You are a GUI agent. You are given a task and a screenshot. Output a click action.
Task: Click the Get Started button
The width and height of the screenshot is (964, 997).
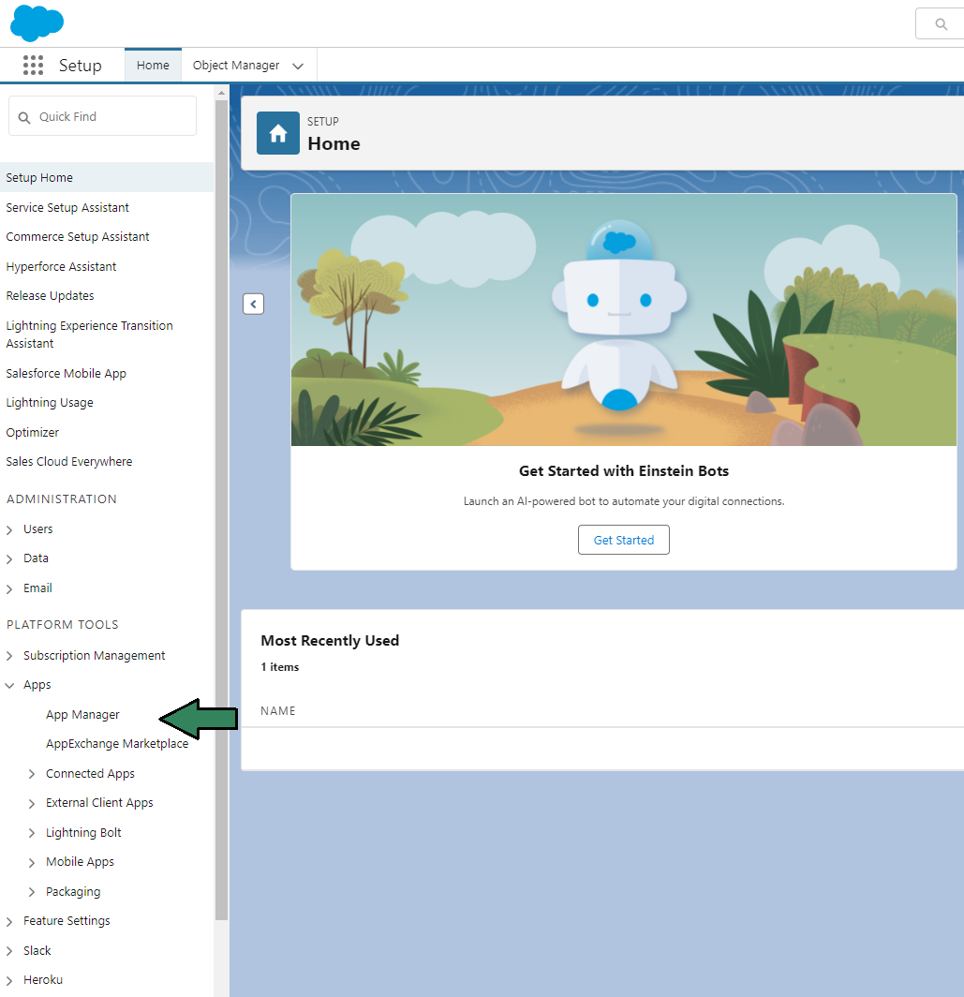tap(623, 540)
